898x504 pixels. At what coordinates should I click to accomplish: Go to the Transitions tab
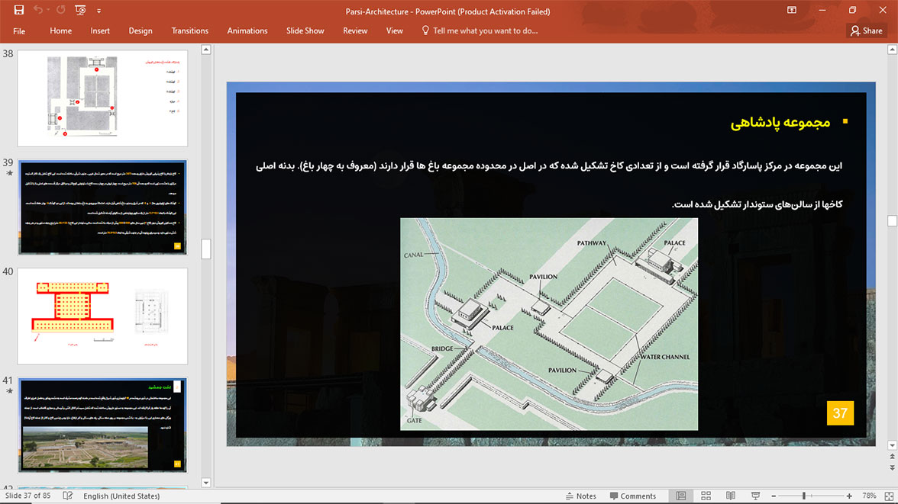pos(189,31)
